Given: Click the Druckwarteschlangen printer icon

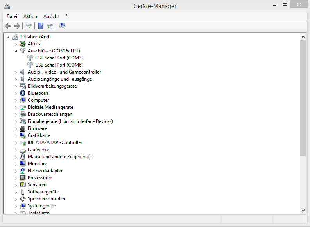Looking at the screenshot, I should [23, 114].
